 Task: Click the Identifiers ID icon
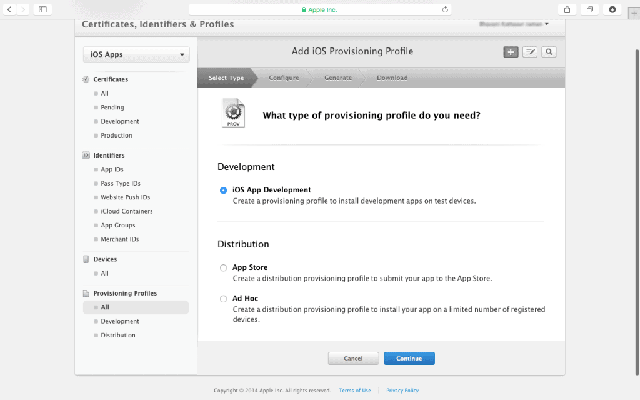click(x=86, y=155)
